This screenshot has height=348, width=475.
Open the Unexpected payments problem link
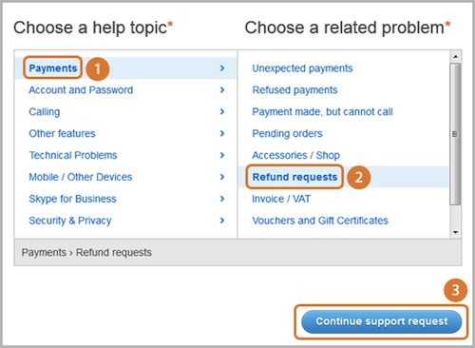point(302,68)
